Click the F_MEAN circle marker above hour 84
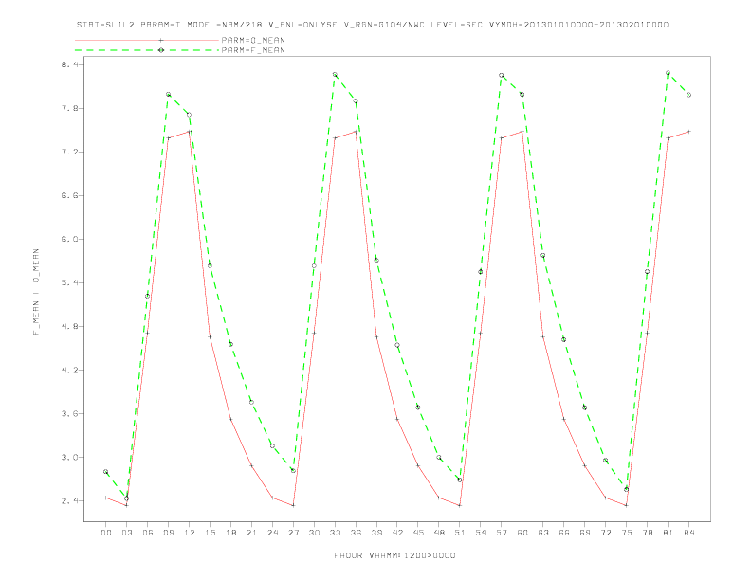This screenshot has width=751, height=580. (688, 95)
